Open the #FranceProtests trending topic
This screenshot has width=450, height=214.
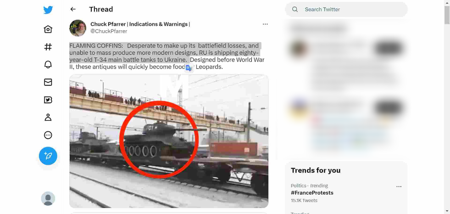tap(312, 193)
